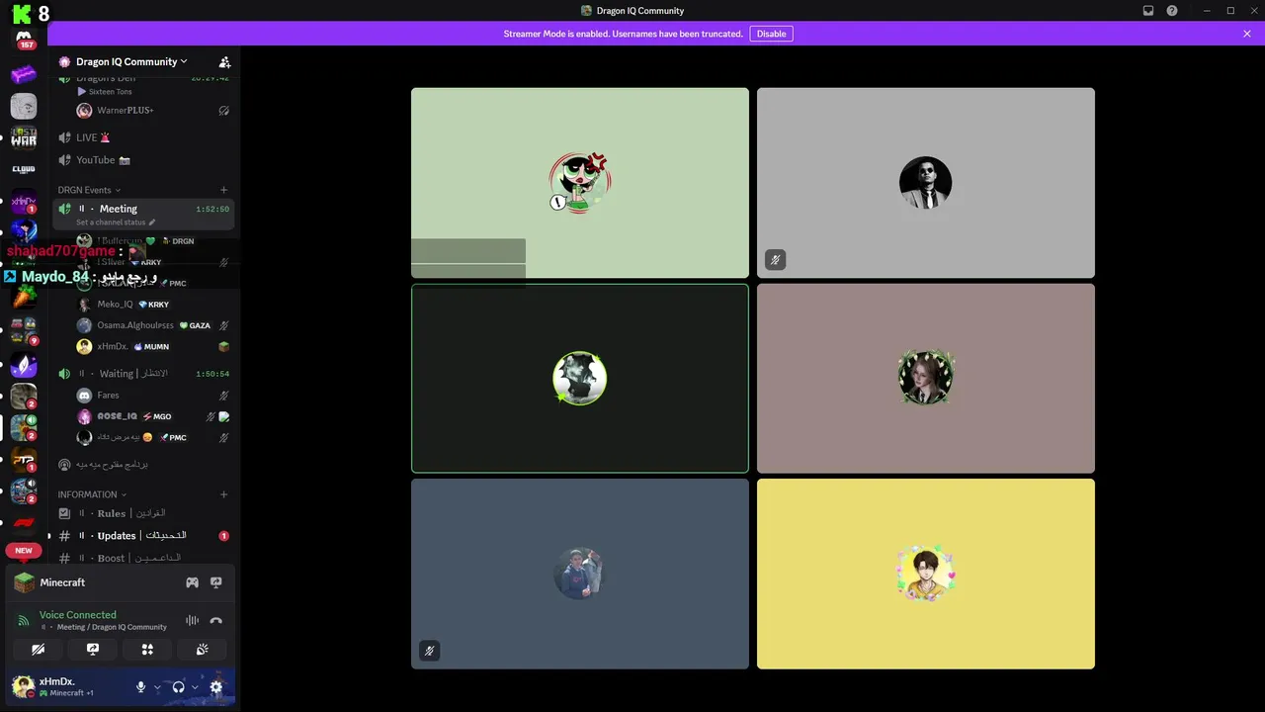Select user WarnerPLUS+ in voice list
Image resolution: width=1265 pixels, height=712 pixels.
tap(153, 111)
